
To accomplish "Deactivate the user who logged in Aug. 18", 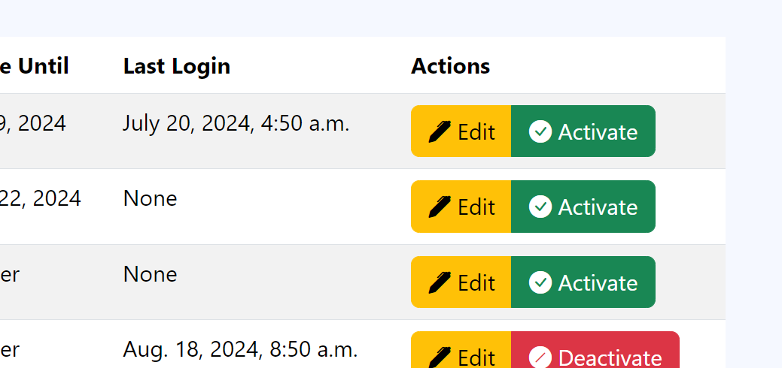I will coord(595,356).
